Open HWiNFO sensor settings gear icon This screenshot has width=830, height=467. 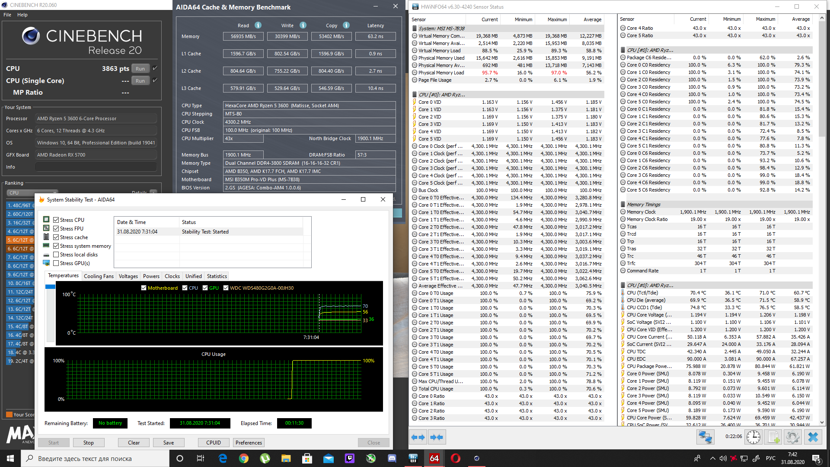792,437
